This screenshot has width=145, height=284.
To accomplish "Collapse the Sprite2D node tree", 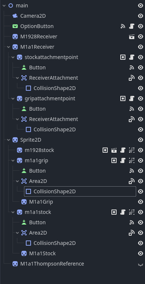I will (8, 140).
